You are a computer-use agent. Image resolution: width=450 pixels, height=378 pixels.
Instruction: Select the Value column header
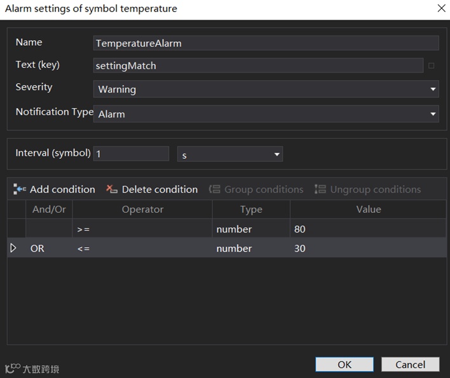pos(368,209)
